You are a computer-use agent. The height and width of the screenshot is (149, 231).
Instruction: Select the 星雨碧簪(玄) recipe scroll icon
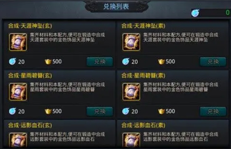coord(18,92)
